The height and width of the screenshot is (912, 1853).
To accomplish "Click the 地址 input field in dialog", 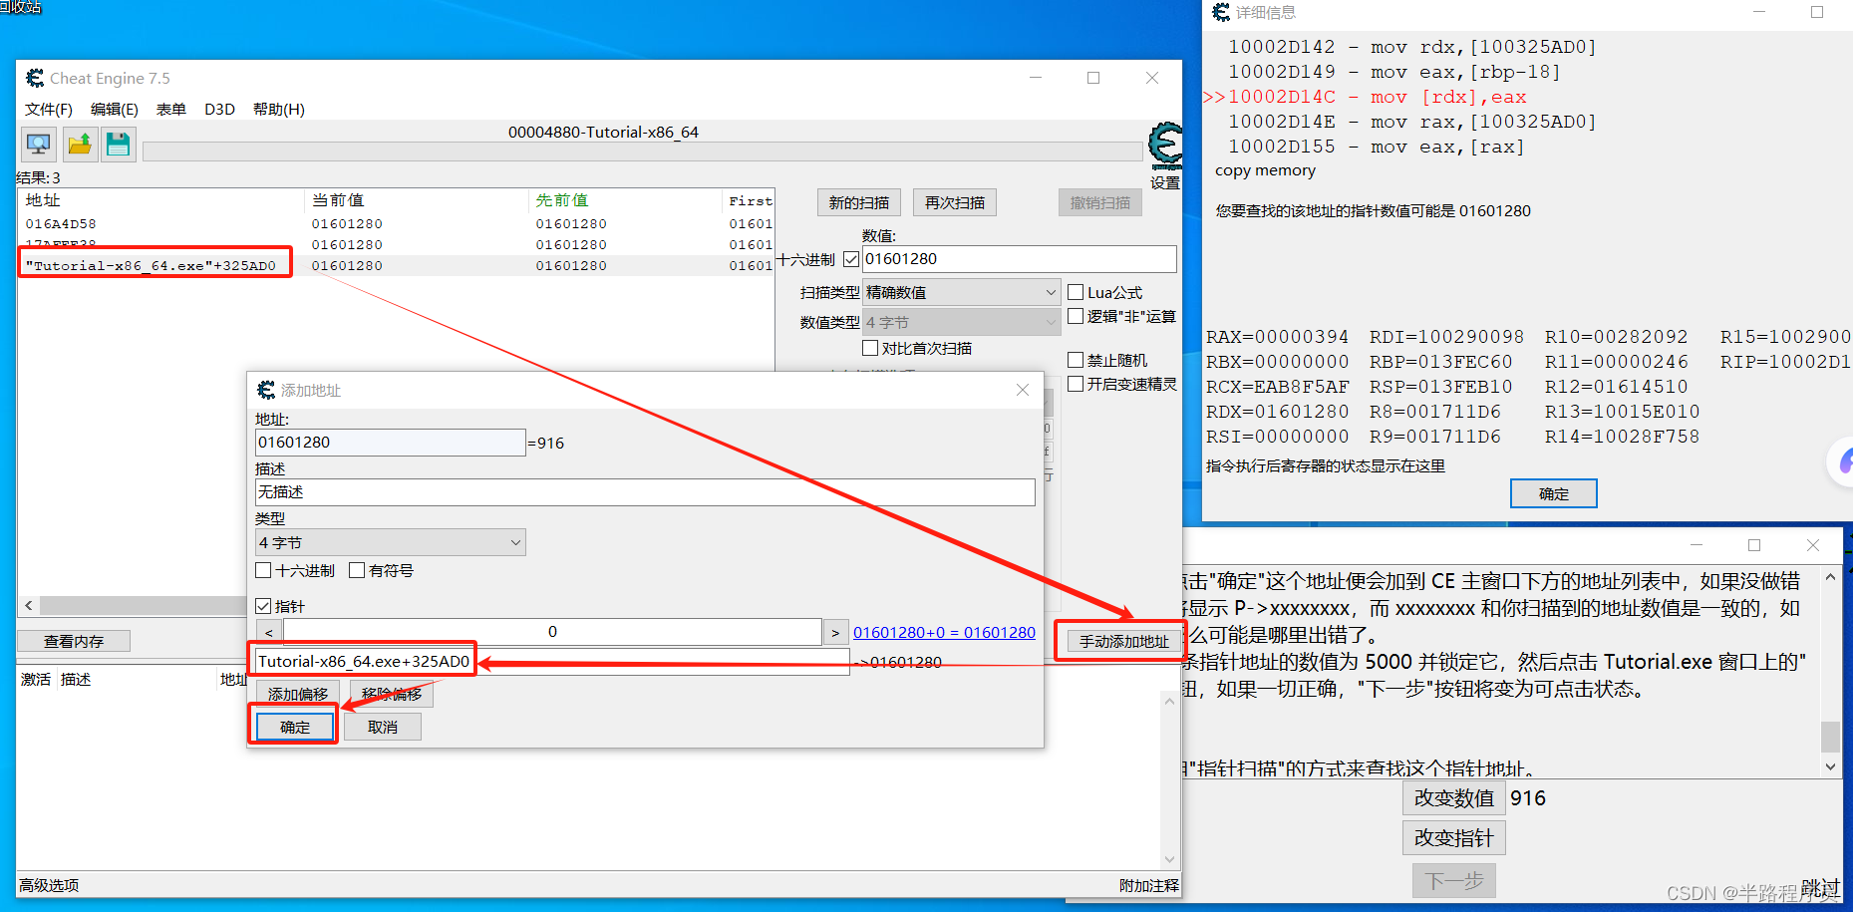I will coord(390,443).
